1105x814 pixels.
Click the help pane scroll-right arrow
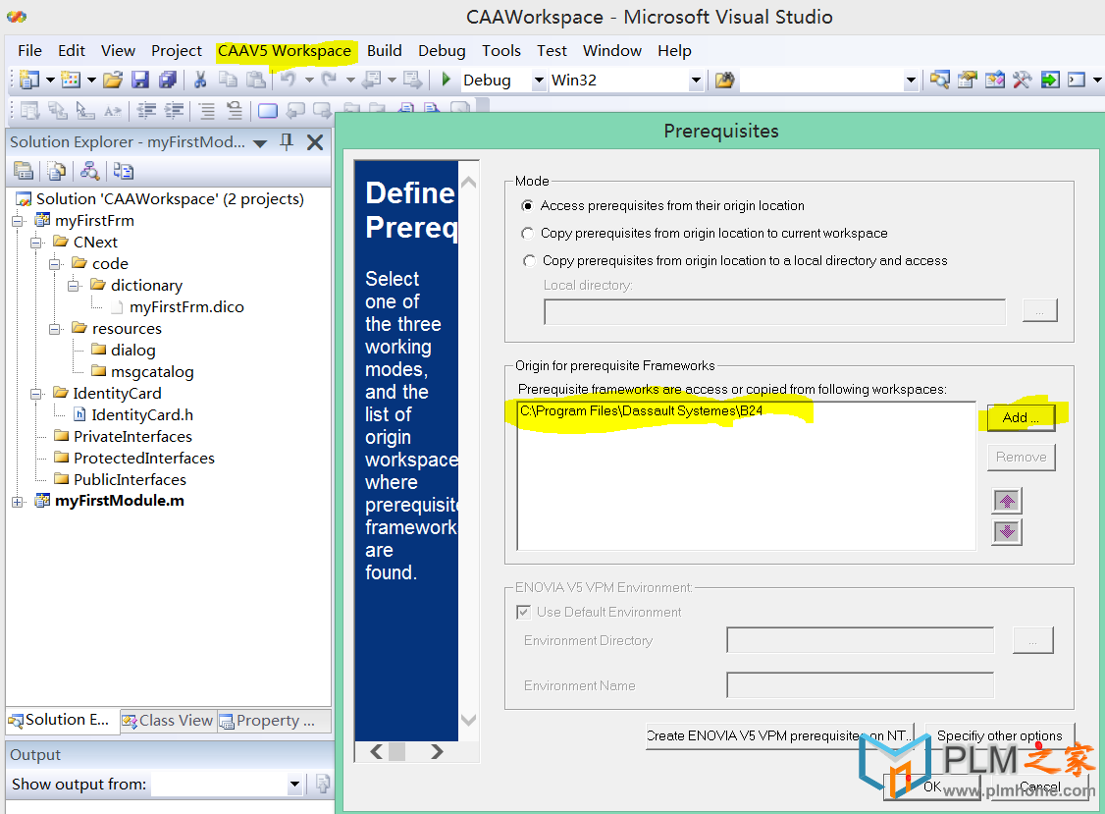(437, 752)
